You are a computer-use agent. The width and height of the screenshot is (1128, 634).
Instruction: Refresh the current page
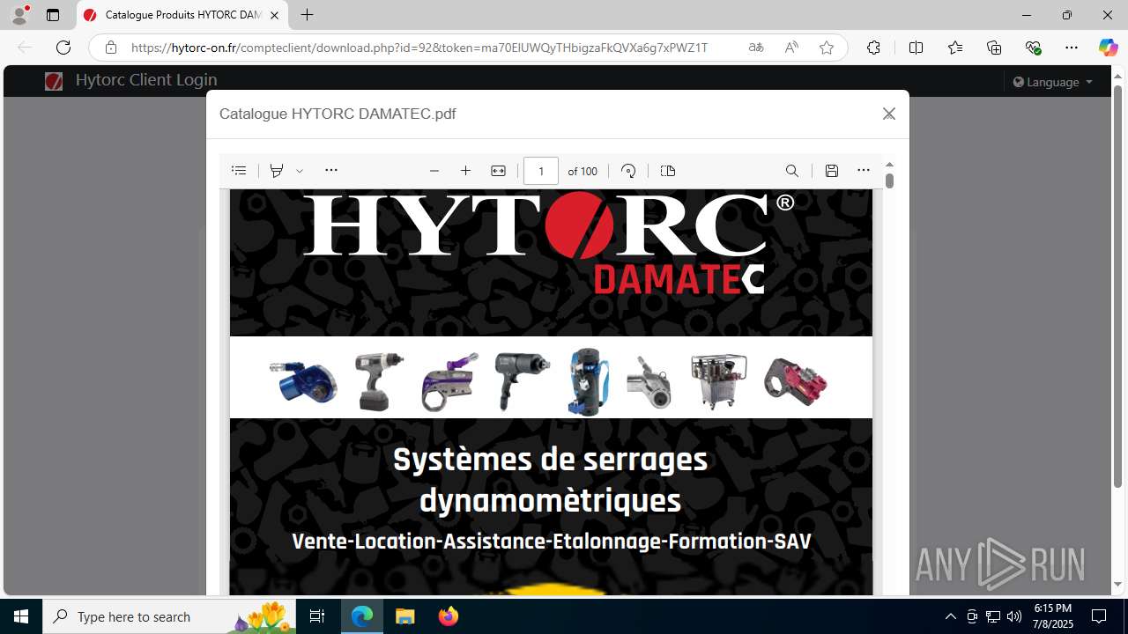coord(63,48)
